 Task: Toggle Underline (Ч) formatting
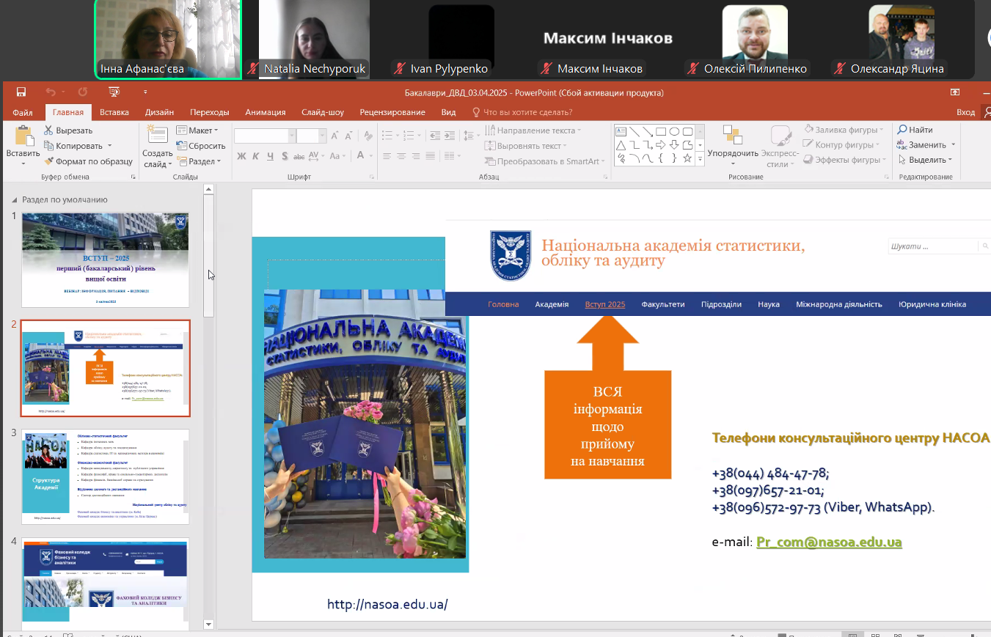click(x=271, y=156)
